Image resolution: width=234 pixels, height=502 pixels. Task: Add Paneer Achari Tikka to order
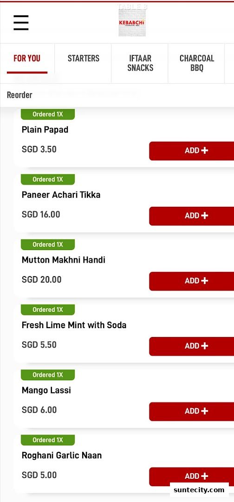(x=191, y=216)
